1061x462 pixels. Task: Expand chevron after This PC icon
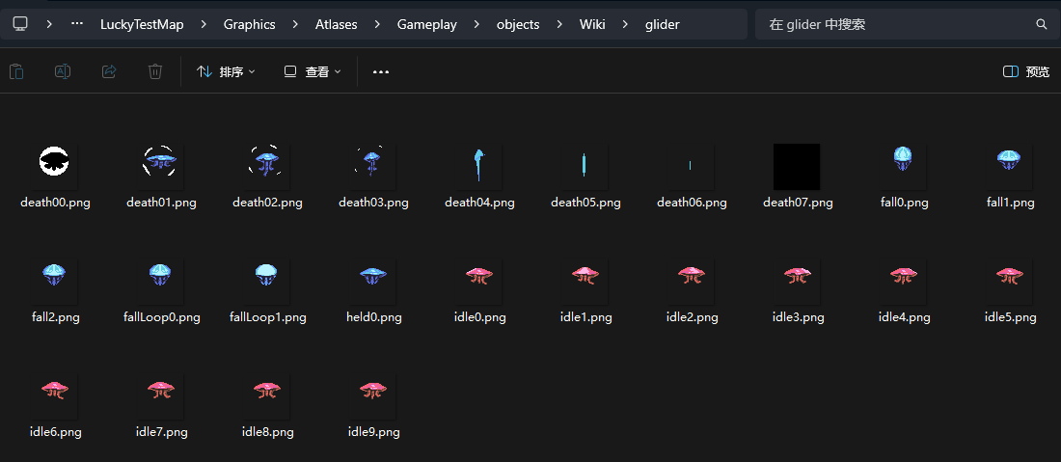point(49,24)
